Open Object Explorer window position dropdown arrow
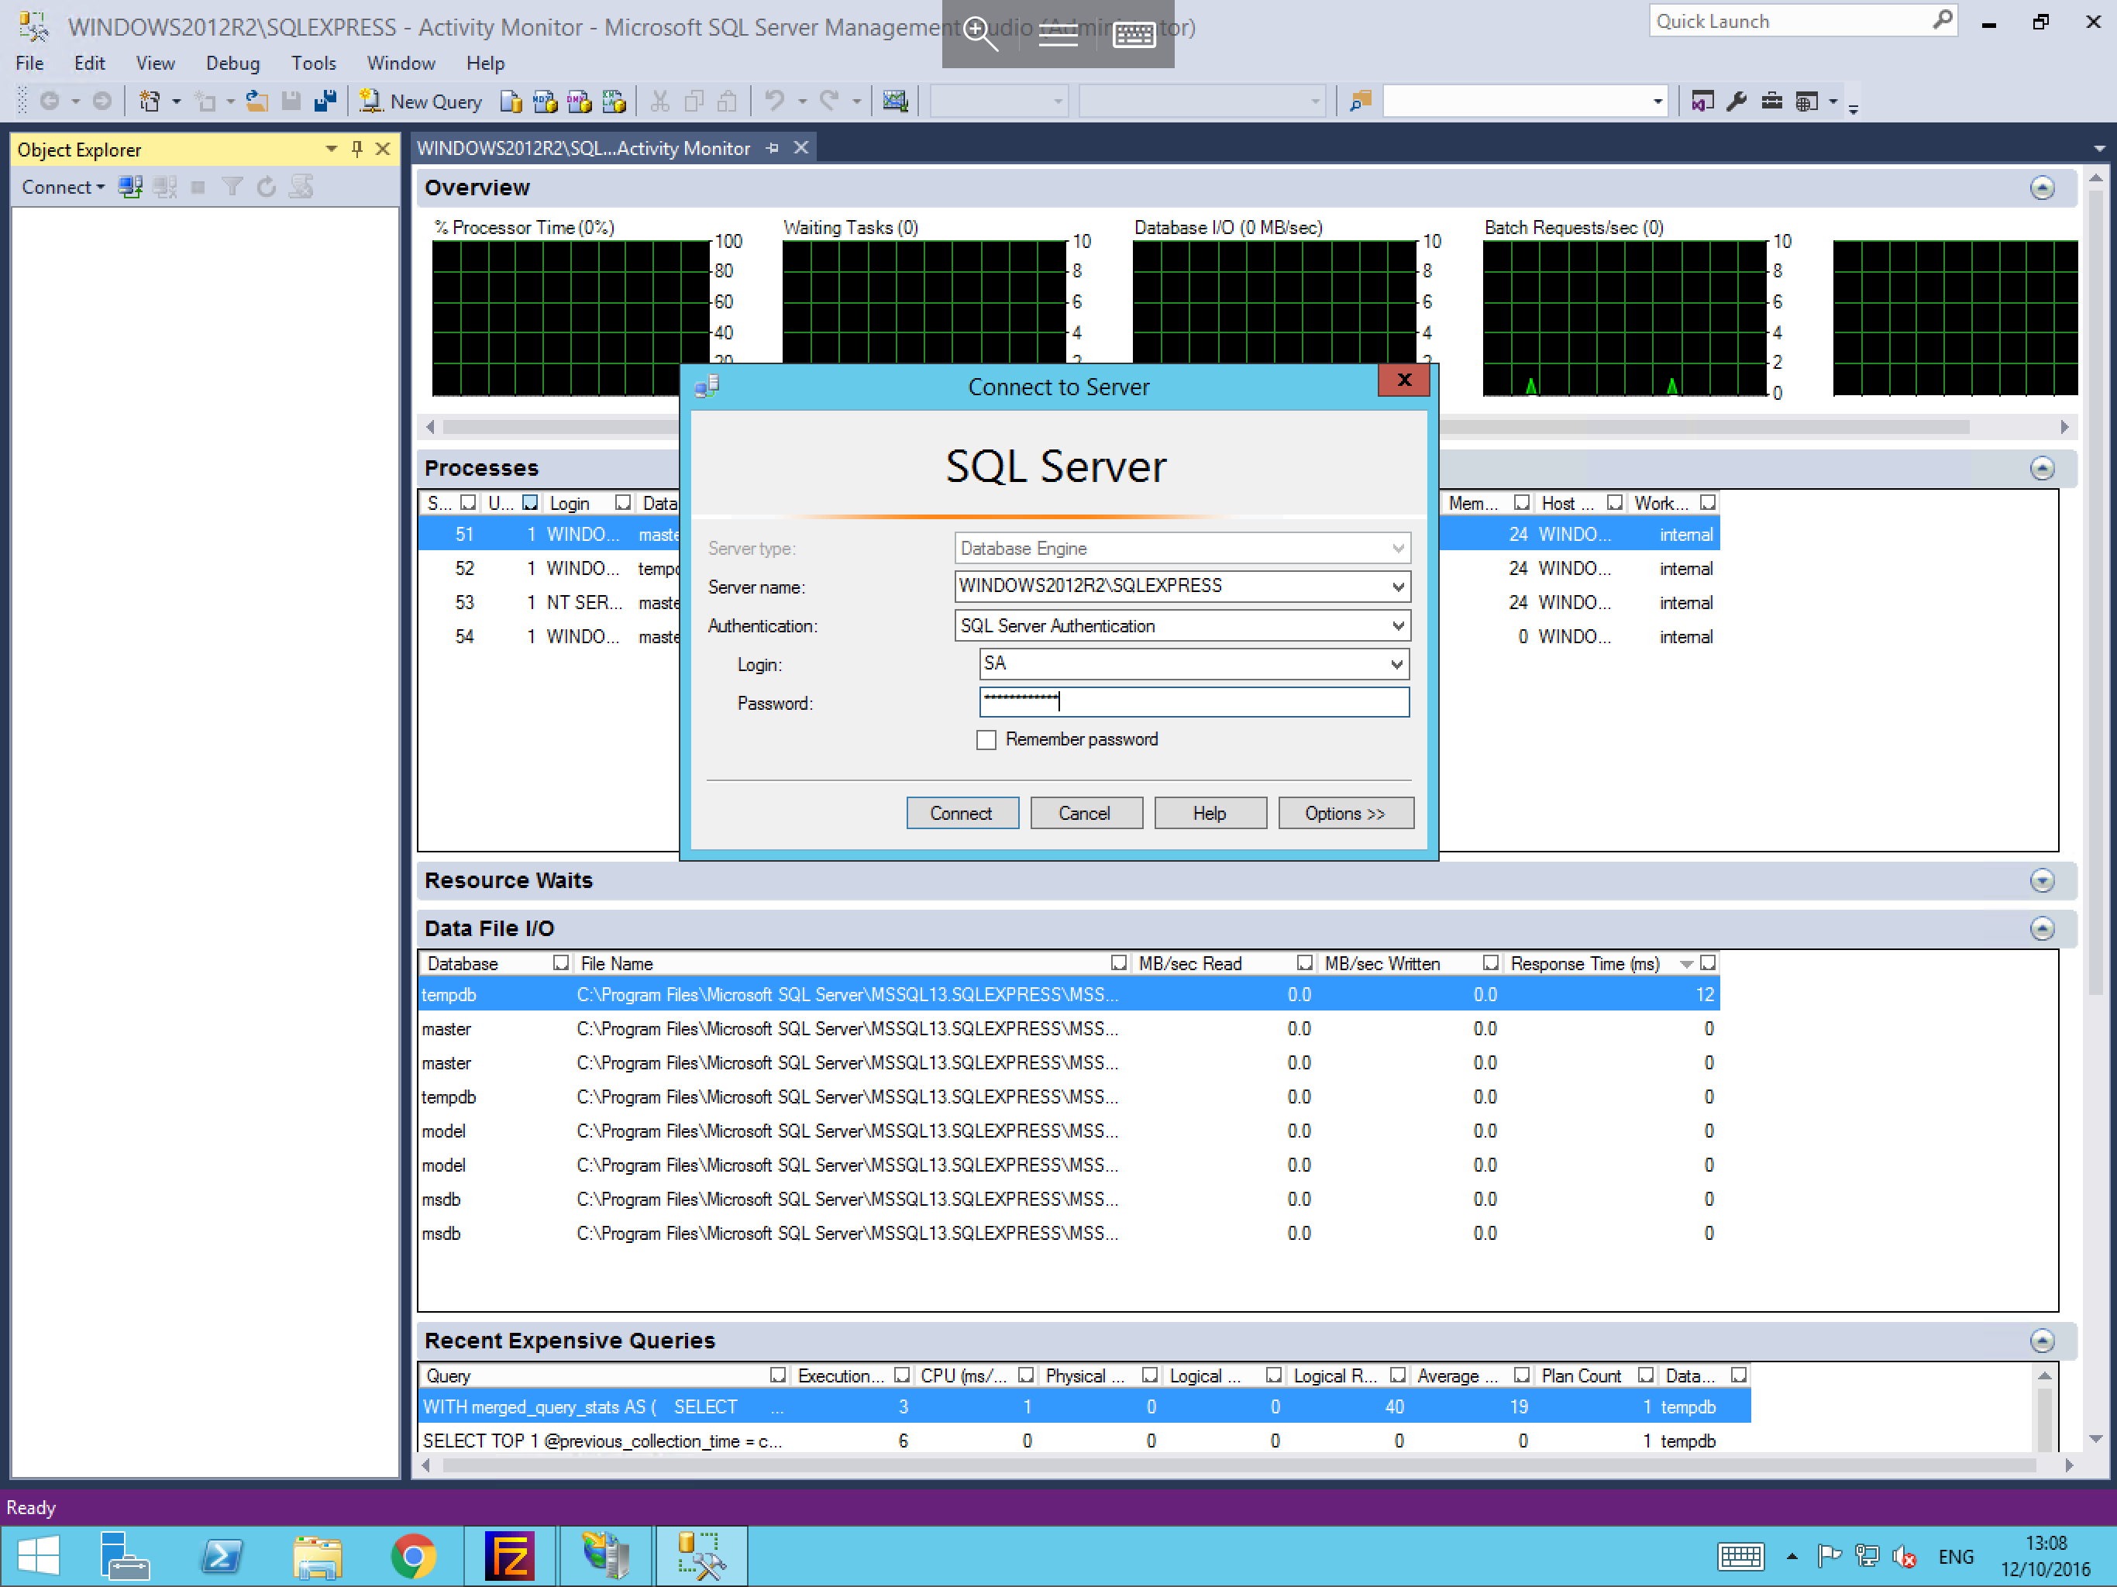This screenshot has width=2117, height=1587. click(x=331, y=150)
